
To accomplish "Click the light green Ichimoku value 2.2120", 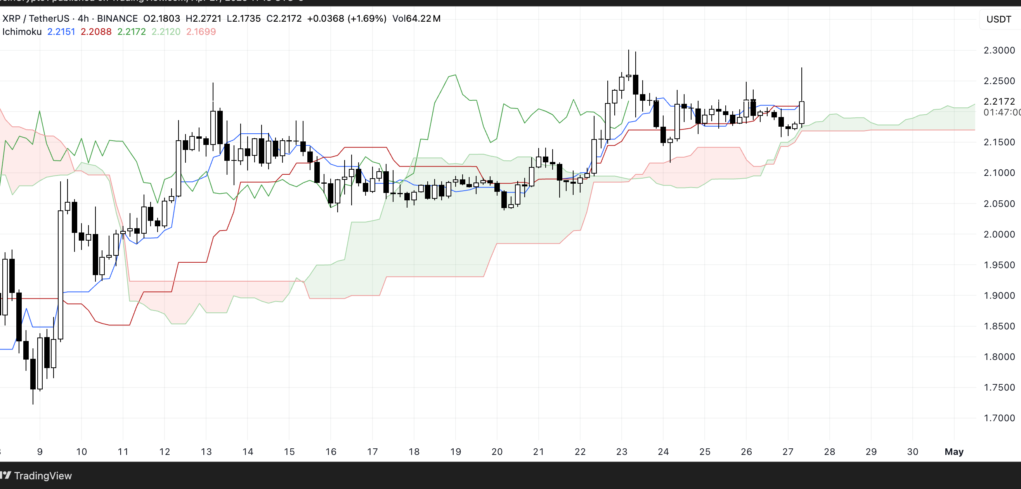I will tap(166, 32).
